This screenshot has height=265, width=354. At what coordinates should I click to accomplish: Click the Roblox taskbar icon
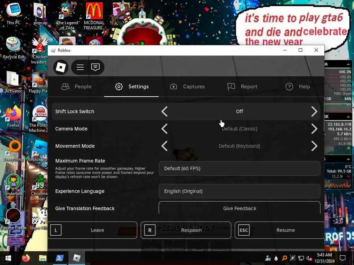coord(76,258)
